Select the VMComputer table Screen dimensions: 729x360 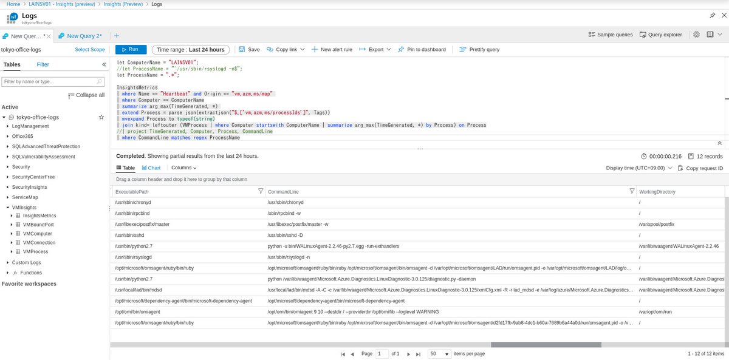click(x=37, y=233)
